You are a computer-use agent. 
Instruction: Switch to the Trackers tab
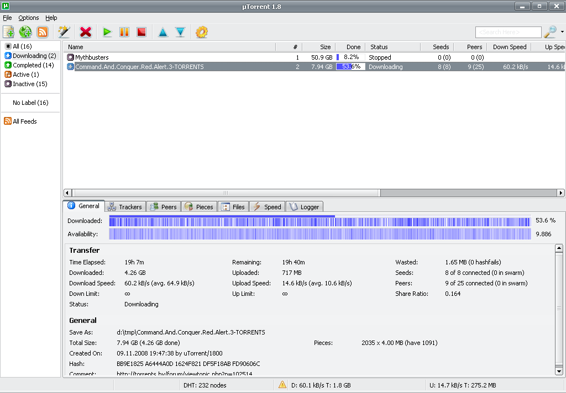pyautogui.click(x=125, y=207)
